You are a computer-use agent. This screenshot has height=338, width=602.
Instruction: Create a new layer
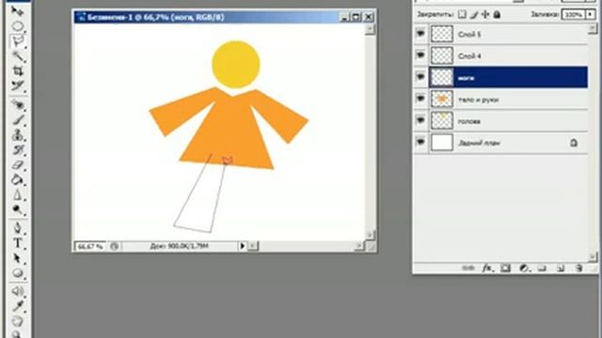tap(561, 268)
